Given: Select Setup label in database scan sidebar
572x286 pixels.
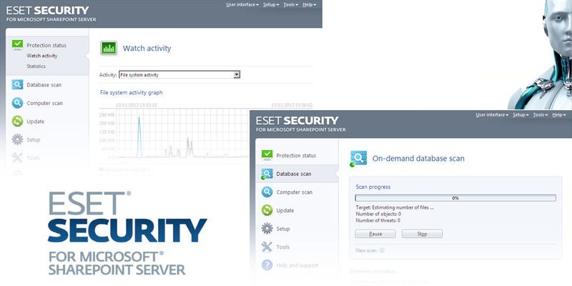Looking at the screenshot, I should click(x=283, y=229).
